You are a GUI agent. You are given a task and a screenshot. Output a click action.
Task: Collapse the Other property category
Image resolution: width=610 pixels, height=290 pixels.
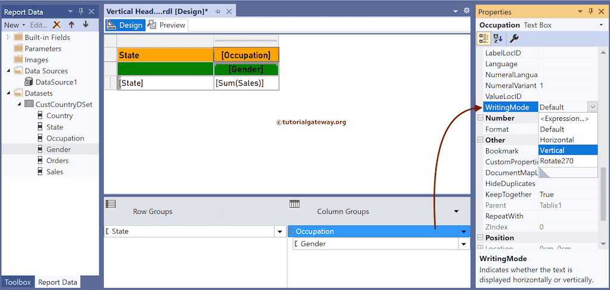coord(481,140)
